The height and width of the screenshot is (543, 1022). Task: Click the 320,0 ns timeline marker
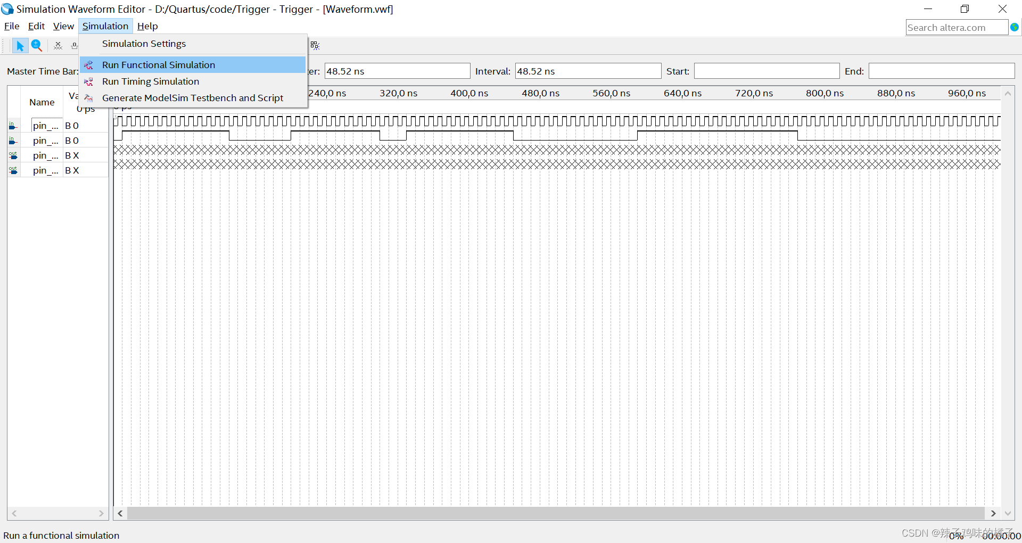coord(398,93)
